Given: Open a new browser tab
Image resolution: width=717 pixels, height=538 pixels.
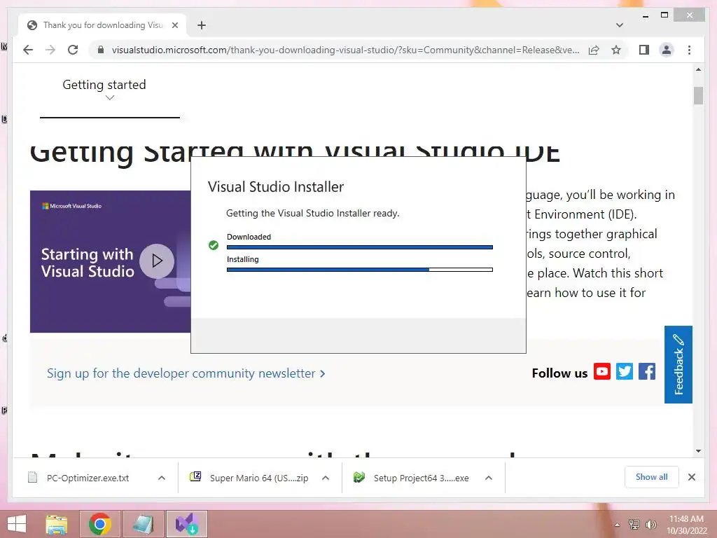Looking at the screenshot, I should click(x=202, y=25).
